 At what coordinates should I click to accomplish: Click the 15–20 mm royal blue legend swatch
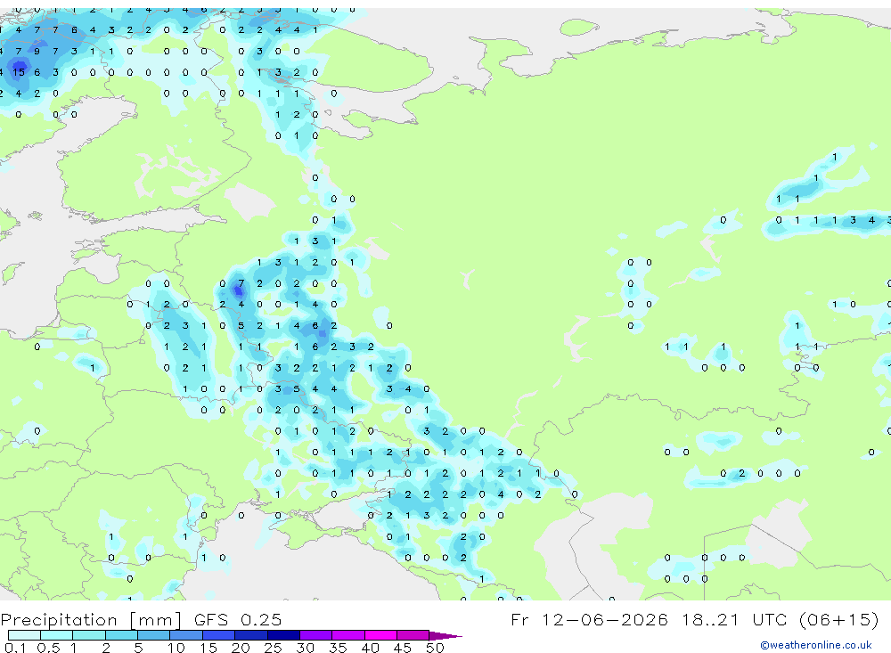click(218, 635)
